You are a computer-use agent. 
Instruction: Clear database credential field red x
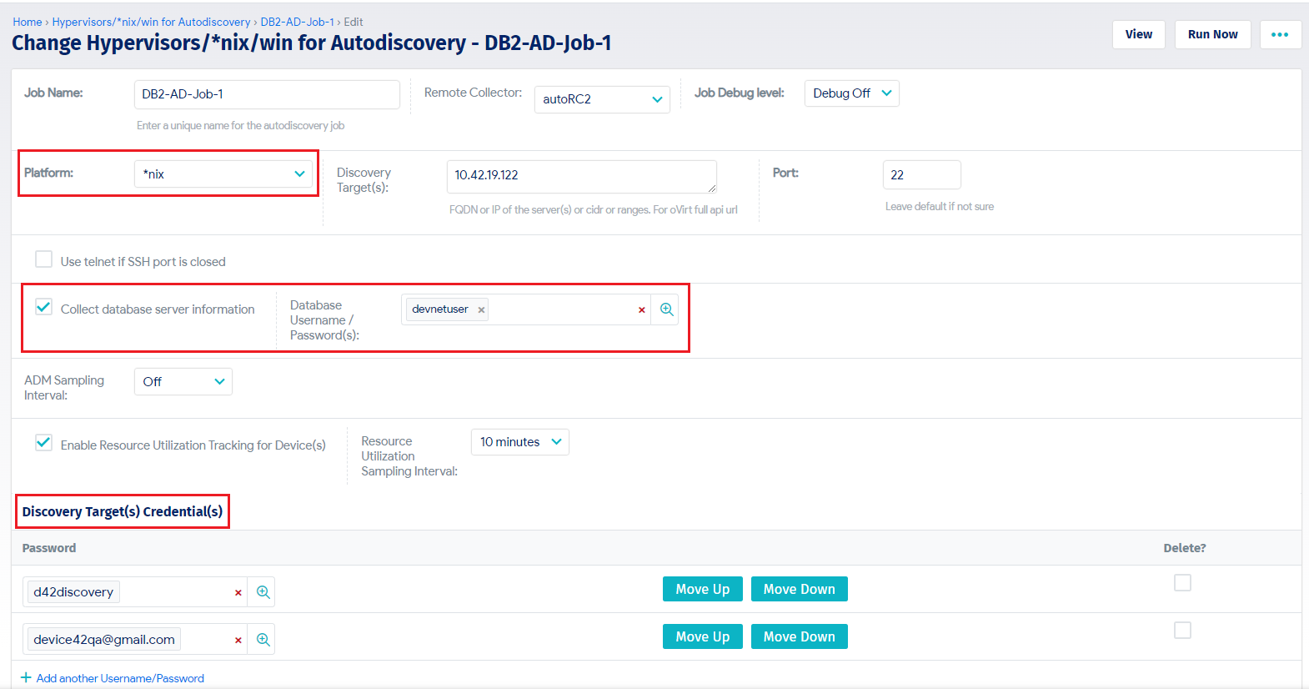(x=641, y=309)
